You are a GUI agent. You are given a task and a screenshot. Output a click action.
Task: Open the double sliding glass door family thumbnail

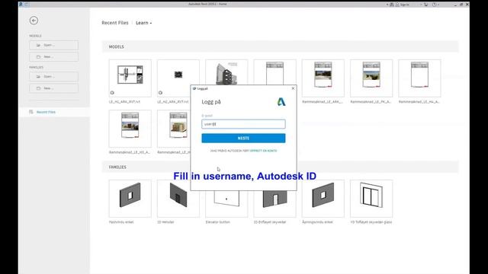click(371, 198)
